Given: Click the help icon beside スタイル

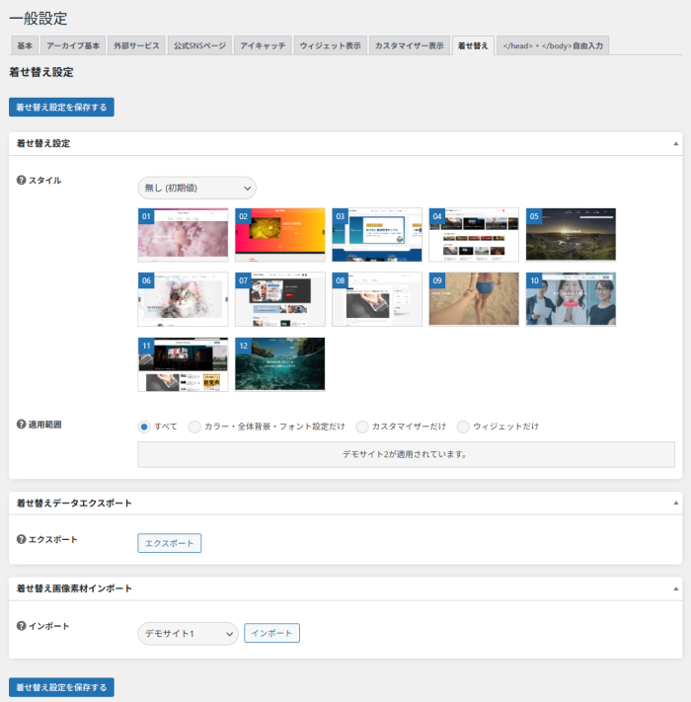Looking at the screenshot, I should [x=21, y=181].
